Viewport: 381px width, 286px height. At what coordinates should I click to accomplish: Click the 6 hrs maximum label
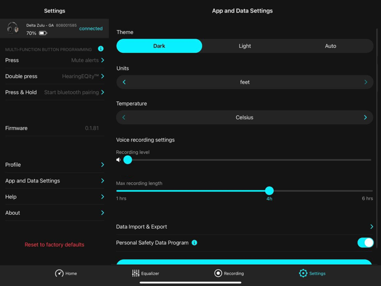[x=367, y=198]
